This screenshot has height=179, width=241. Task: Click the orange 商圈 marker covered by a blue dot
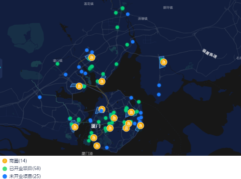(x=102, y=109)
